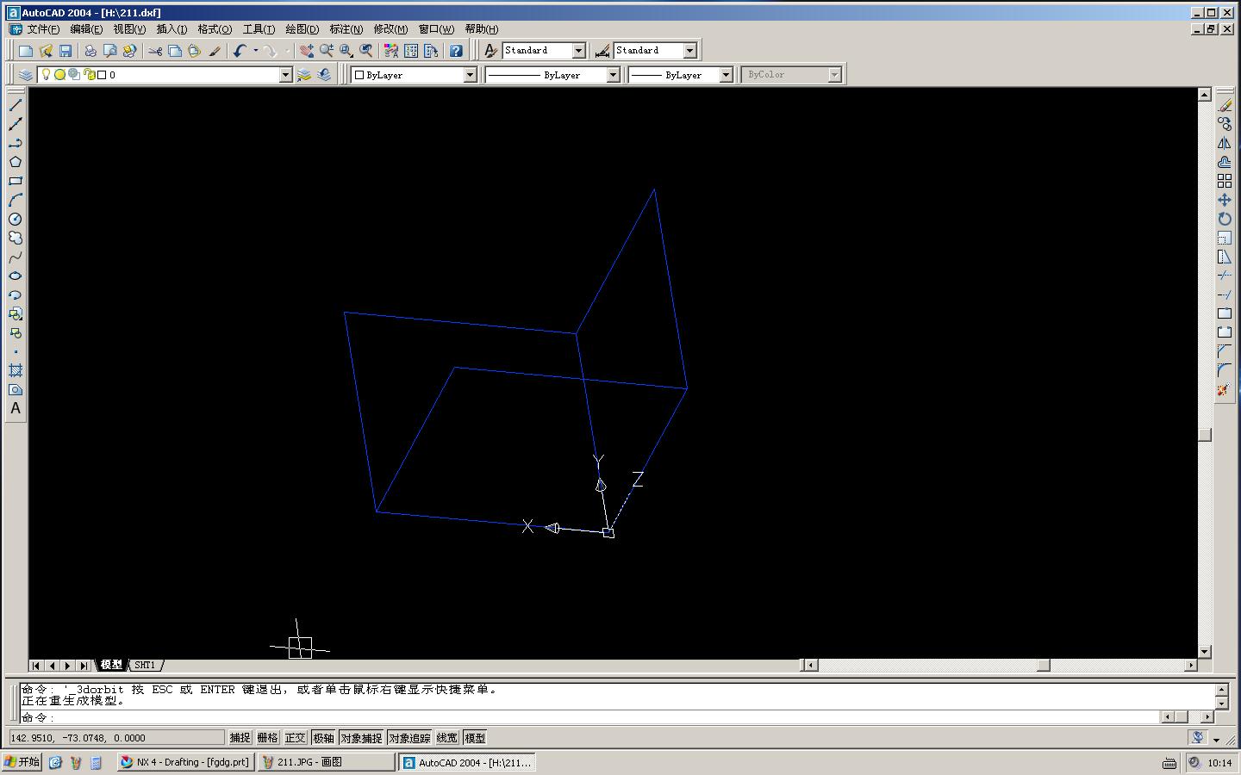Open the status bar tray settings arrow
1241x775 pixels.
1216,739
